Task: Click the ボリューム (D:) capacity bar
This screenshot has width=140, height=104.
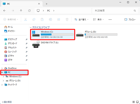Action: (x=101, y=35)
